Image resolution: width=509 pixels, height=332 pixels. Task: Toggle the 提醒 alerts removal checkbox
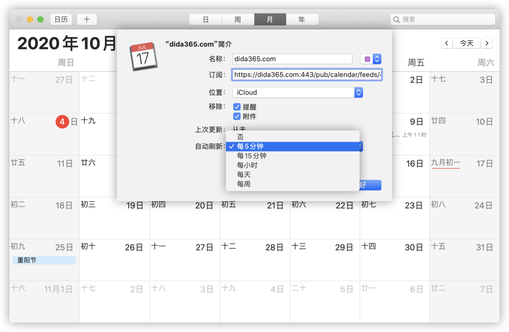pyautogui.click(x=237, y=107)
